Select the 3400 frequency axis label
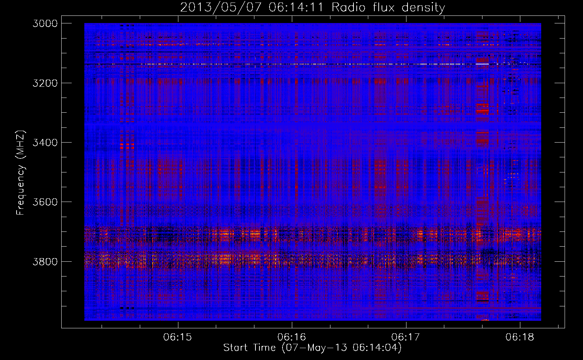The height and width of the screenshot is (360, 583). [45, 143]
